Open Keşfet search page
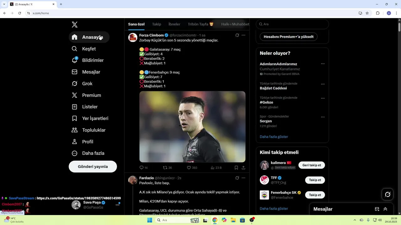 point(84,49)
